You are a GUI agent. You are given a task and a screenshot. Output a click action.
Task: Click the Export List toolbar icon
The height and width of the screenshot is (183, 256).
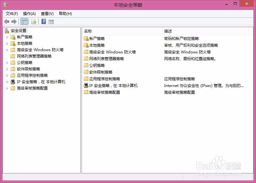pyautogui.click(x=34, y=22)
